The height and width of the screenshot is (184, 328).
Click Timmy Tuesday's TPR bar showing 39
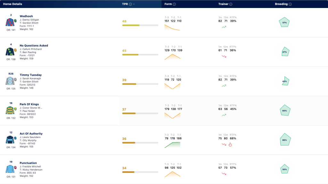(x=140, y=84)
